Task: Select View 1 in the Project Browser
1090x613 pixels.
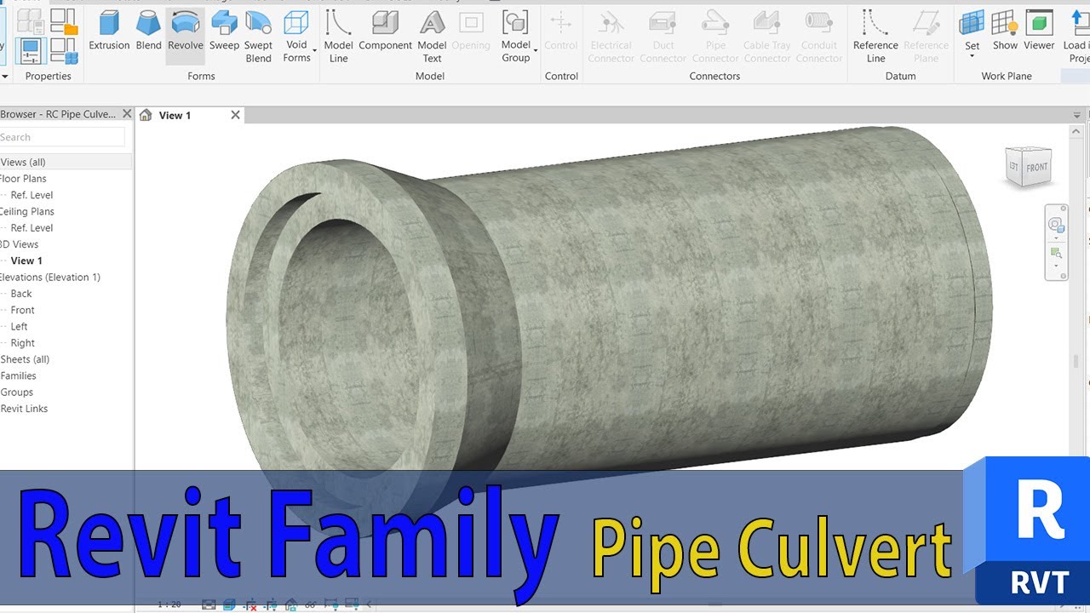Action: [26, 261]
